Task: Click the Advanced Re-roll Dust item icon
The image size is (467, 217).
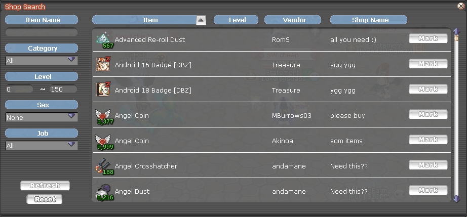Action: click(103, 39)
